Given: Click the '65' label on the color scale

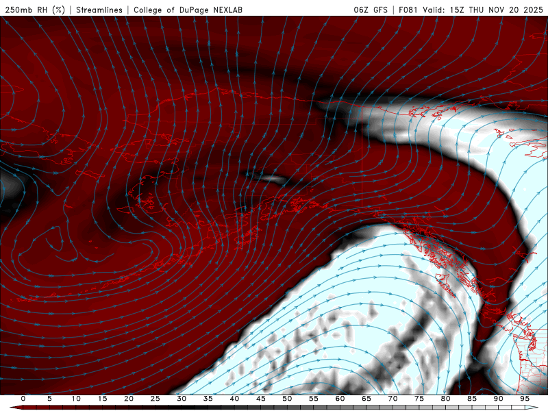Looking at the screenshot, I should pyautogui.click(x=366, y=399).
